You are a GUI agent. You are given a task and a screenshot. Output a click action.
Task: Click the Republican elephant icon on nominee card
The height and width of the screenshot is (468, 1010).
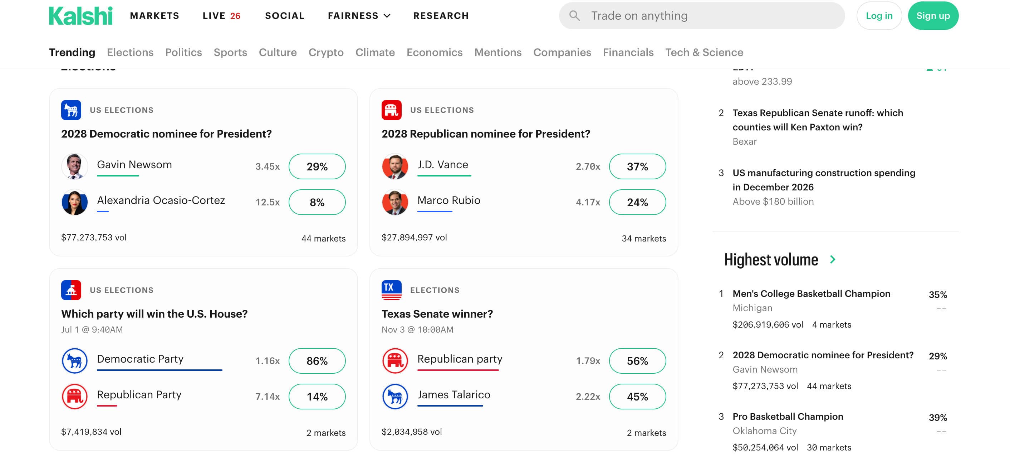click(x=391, y=110)
